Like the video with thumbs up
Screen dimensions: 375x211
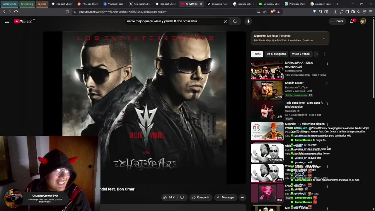(x=169, y=198)
